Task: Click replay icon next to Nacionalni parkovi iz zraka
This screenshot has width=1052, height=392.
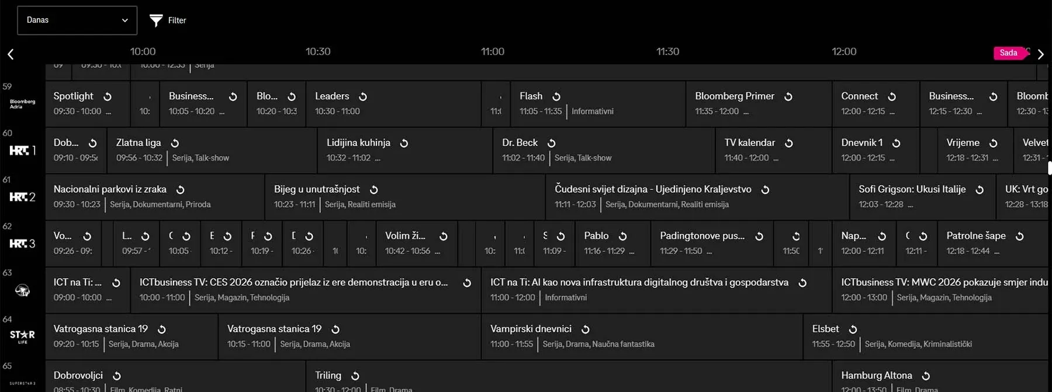Action: (181, 190)
